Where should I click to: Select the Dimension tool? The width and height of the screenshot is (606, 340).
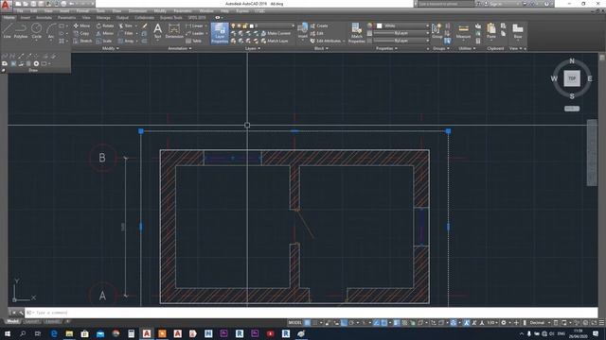174,30
